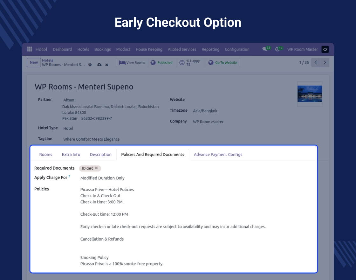Remove the ID card tag
The width and height of the screenshot is (356, 280).
96,168
